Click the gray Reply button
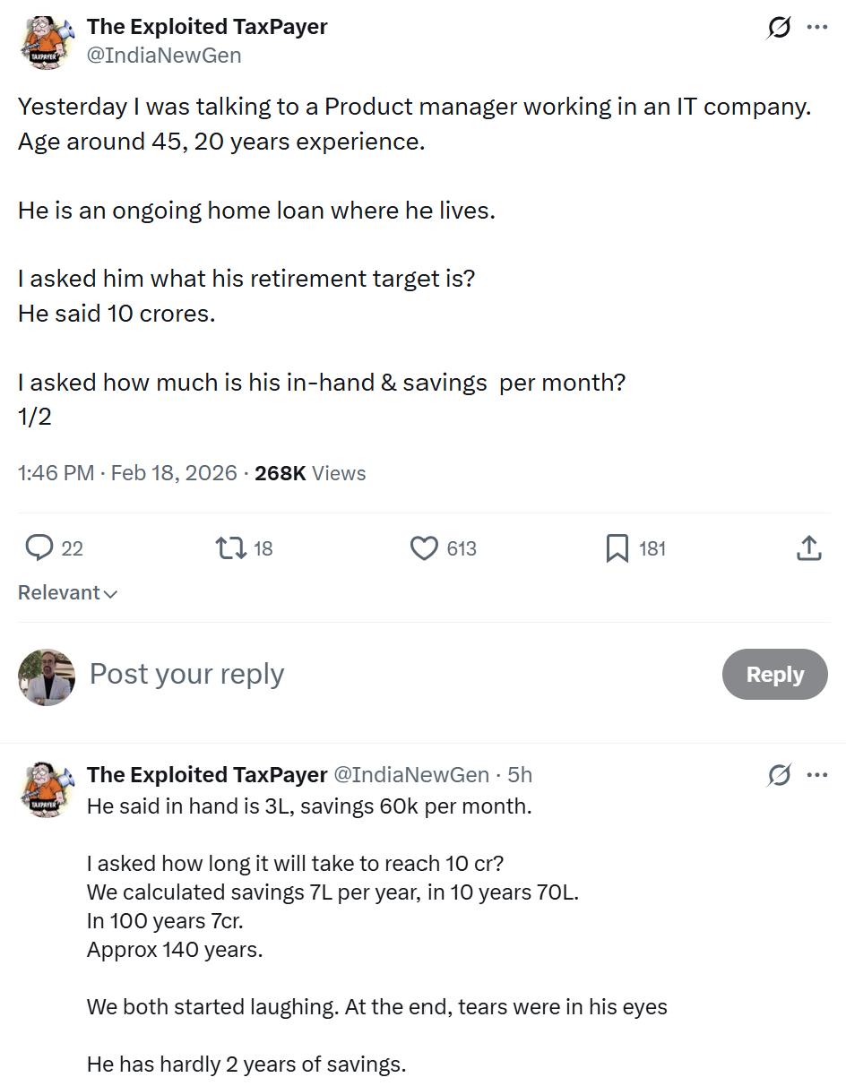 (774, 674)
